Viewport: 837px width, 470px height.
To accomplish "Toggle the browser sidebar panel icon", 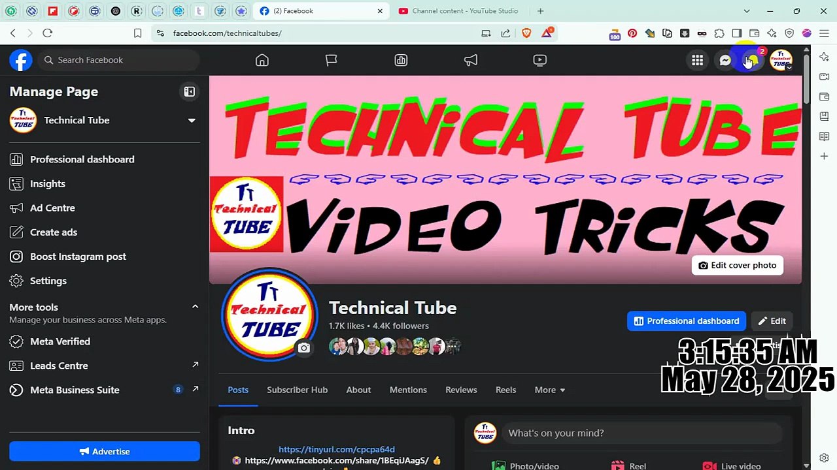I will (x=737, y=33).
